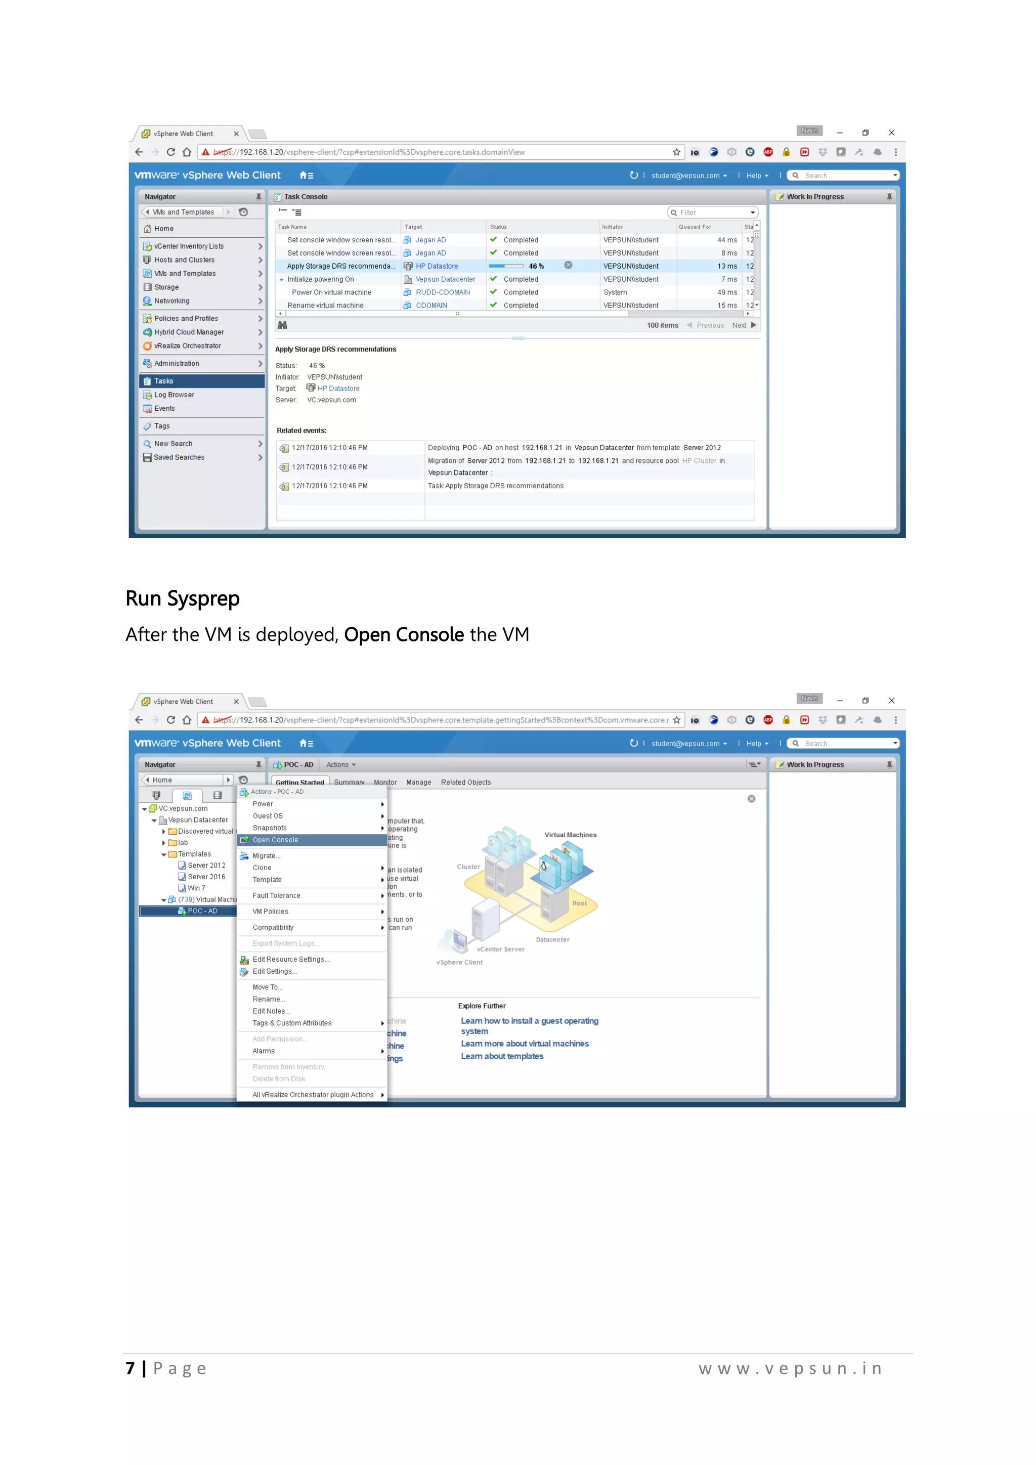Click history icon beside VMs and Templates breadcrumb
The width and height of the screenshot is (1036, 1465).
[x=243, y=212]
